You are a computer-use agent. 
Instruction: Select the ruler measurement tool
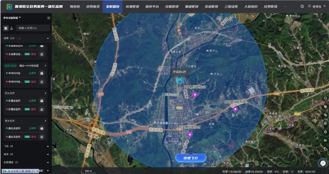pos(325,115)
